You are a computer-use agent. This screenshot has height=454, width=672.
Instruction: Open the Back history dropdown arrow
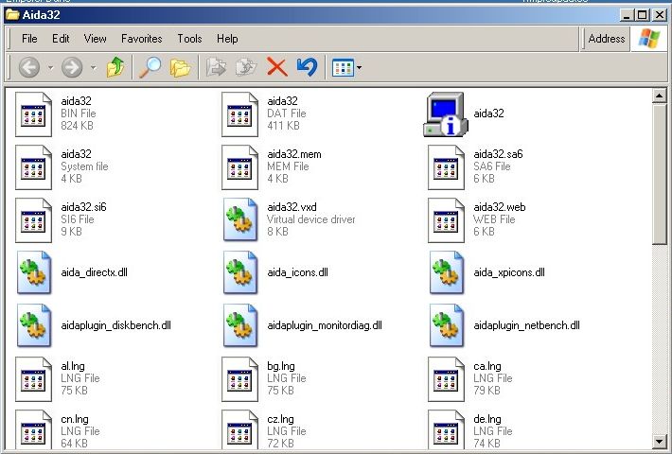tap(50, 68)
